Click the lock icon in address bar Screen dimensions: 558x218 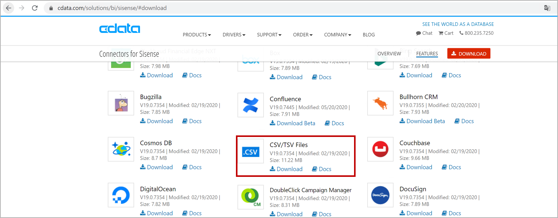click(51, 8)
